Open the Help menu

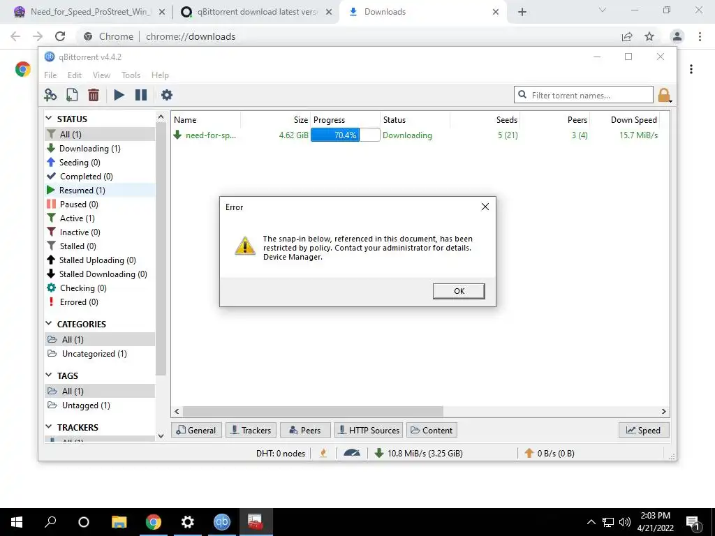coord(160,75)
